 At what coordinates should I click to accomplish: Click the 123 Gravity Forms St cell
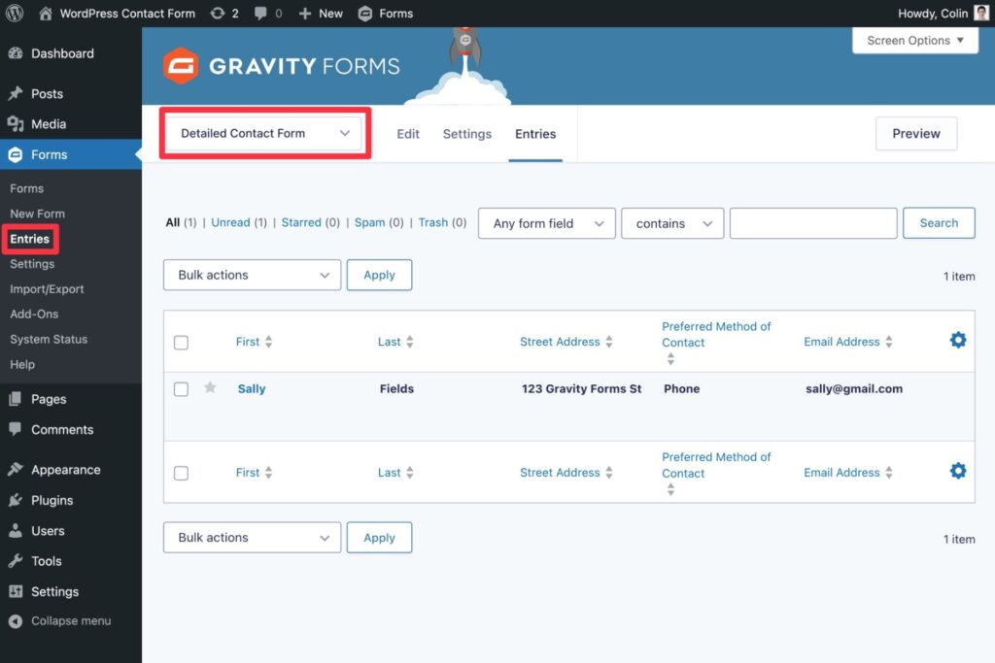582,388
